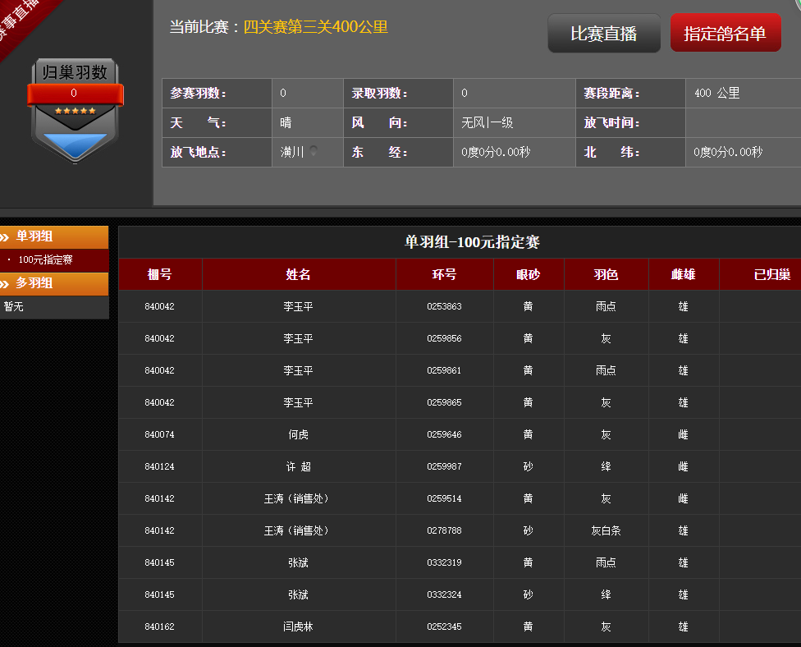
Task: Click the 四关赛第三关400公里 race title
Action: (315, 27)
